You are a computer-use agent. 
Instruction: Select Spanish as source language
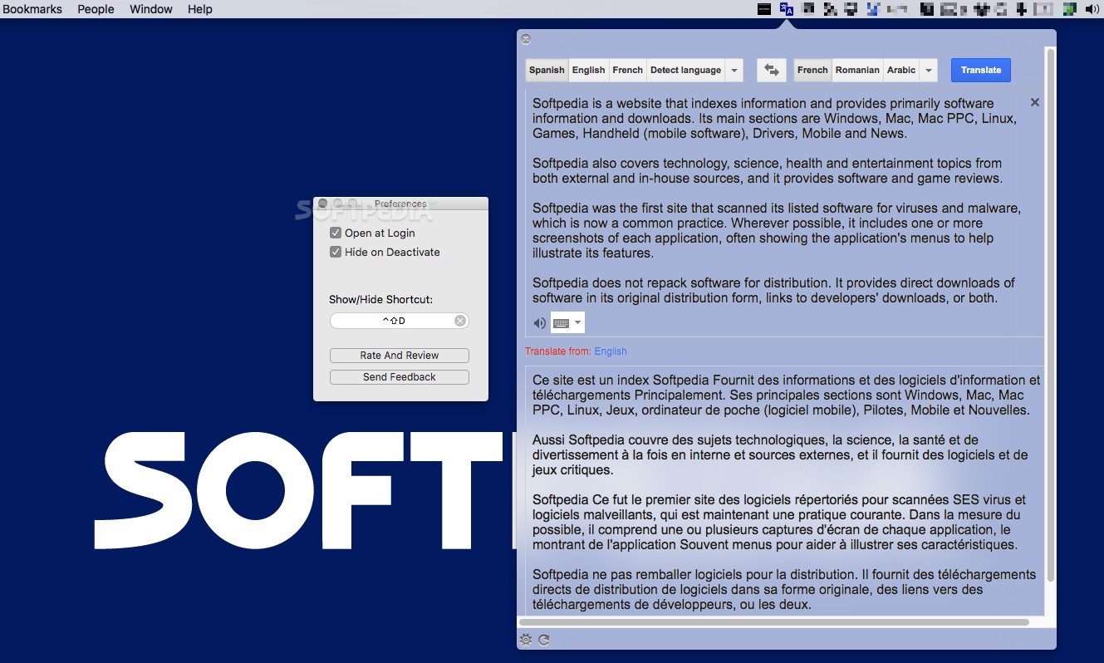coord(547,70)
